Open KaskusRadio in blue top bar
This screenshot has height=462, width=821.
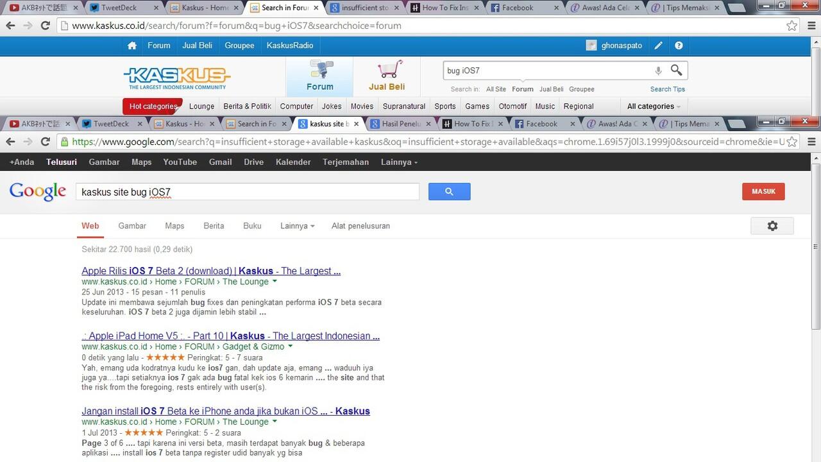click(x=290, y=46)
